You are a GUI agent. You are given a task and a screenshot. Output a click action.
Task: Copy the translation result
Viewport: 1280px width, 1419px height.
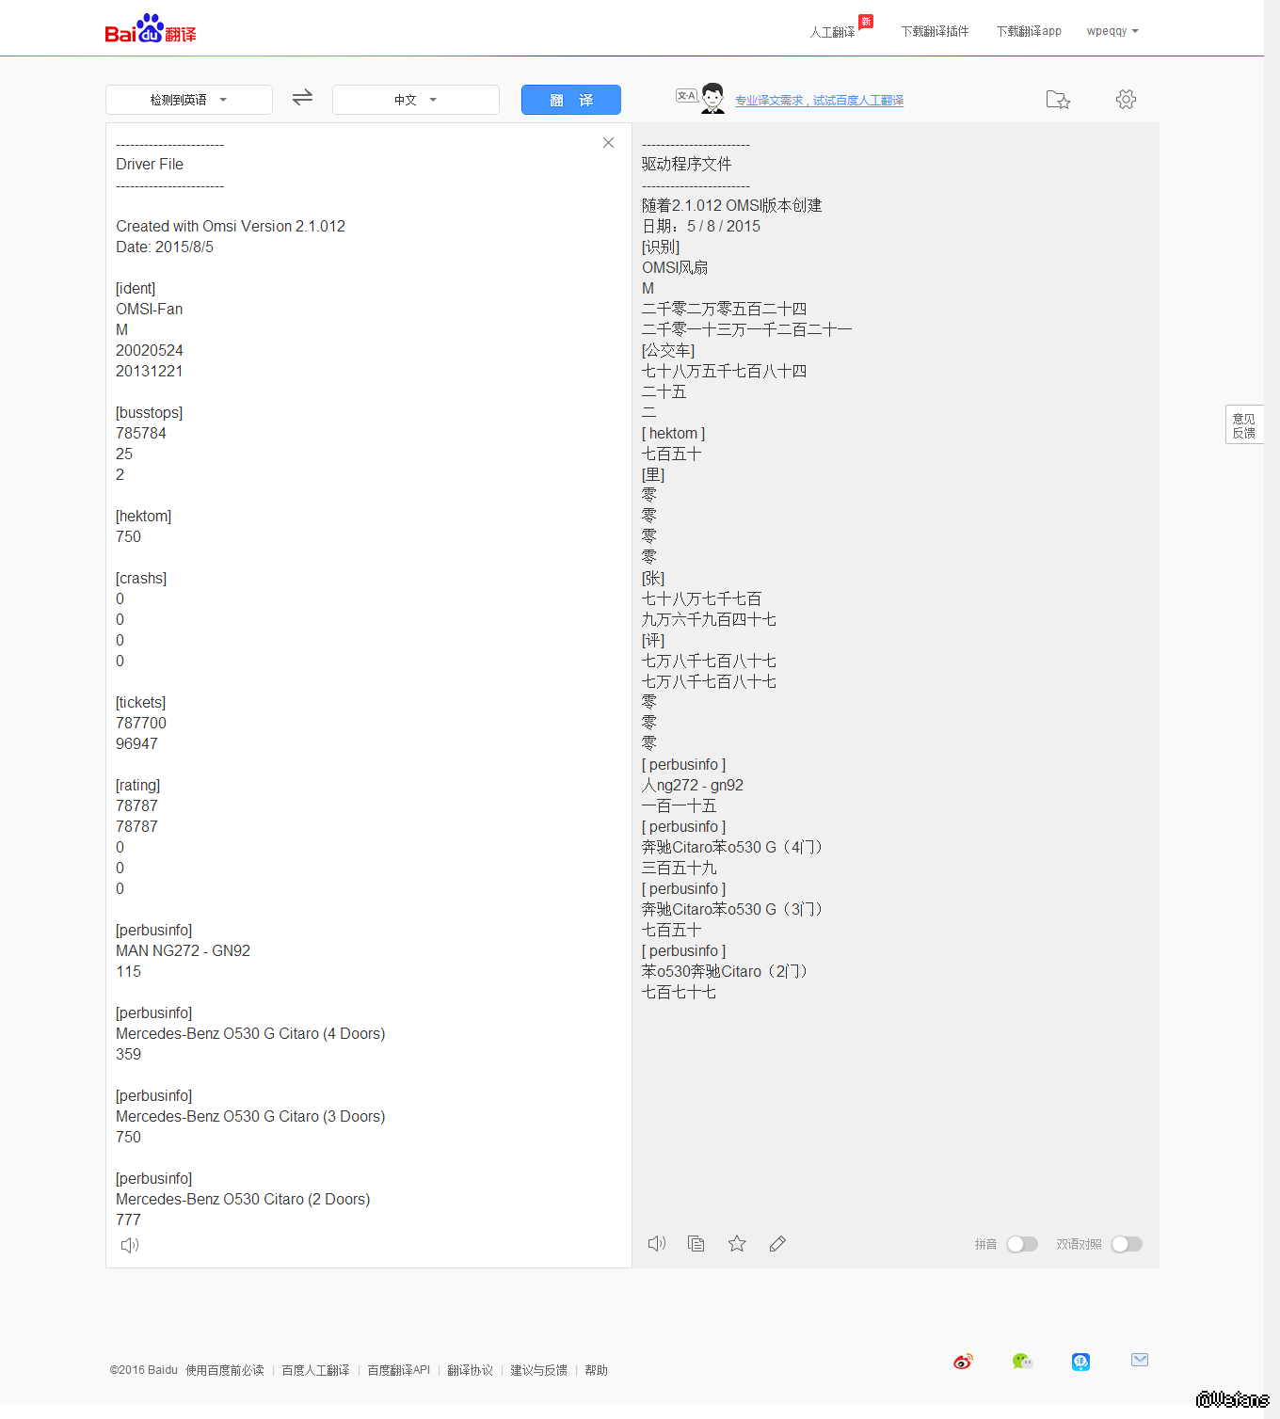pyautogui.click(x=696, y=1244)
